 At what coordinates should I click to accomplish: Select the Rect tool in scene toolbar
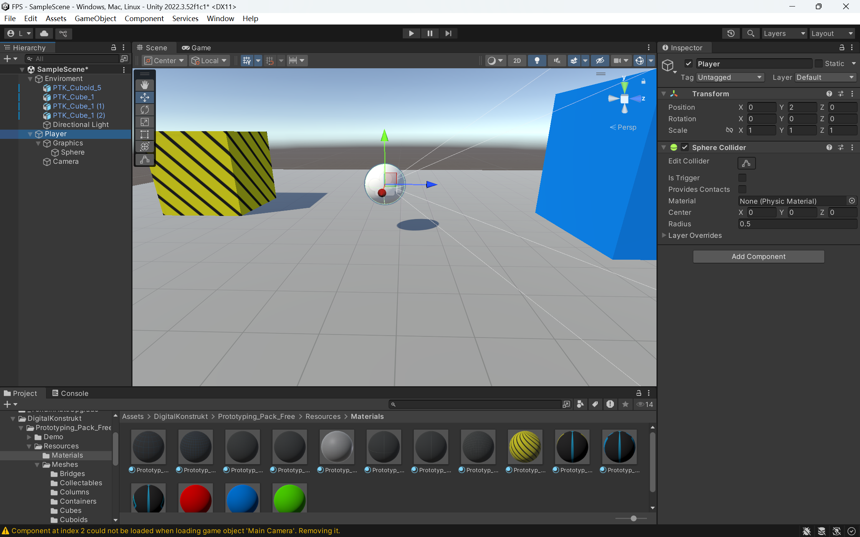tap(145, 134)
